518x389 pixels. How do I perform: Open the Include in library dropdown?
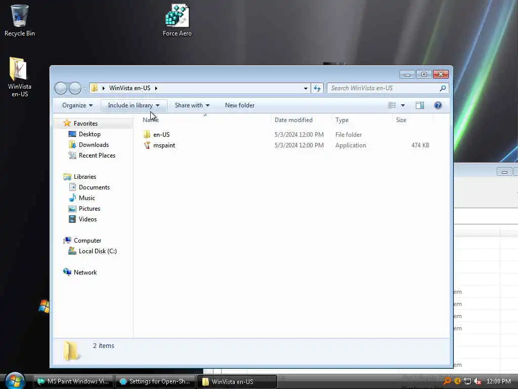pyautogui.click(x=134, y=105)
